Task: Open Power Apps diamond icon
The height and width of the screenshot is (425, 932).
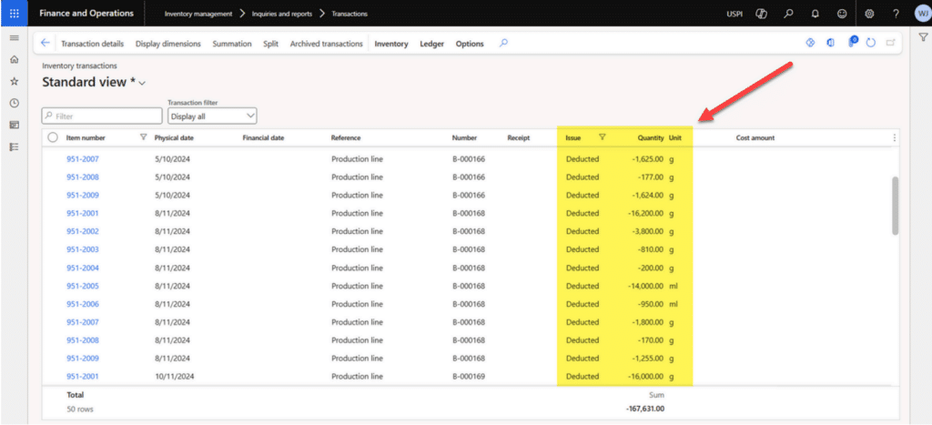Action: pos(809,43)
